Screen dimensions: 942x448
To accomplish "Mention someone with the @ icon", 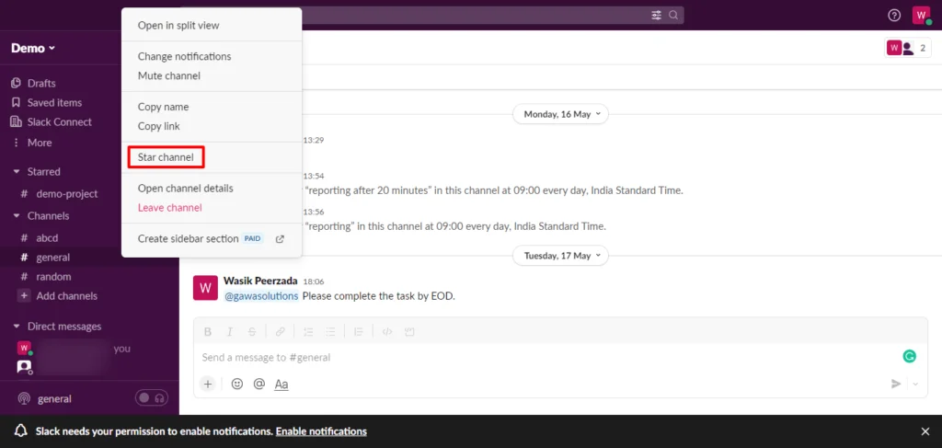I will tap(258, 384).
